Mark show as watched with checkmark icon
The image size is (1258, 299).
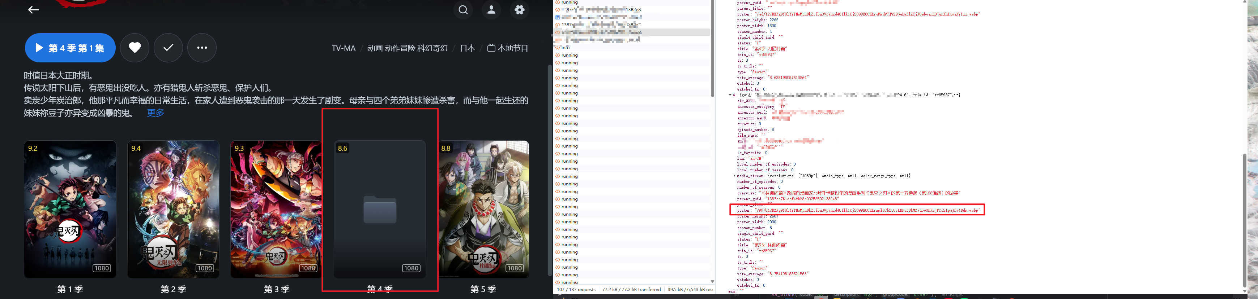pyautogui.click(x=169, y=48)
